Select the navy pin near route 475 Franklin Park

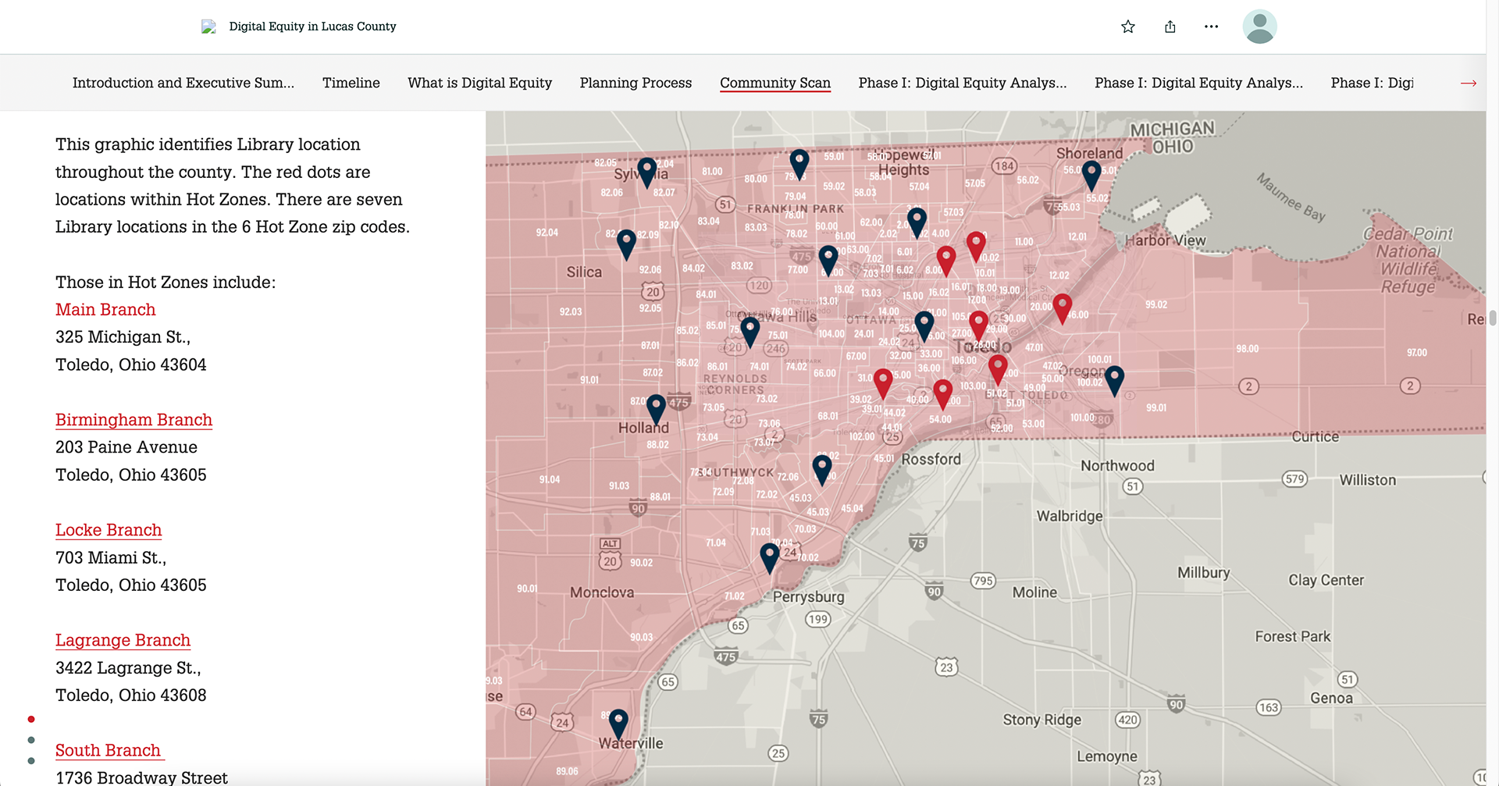click(x=828, y=261)
